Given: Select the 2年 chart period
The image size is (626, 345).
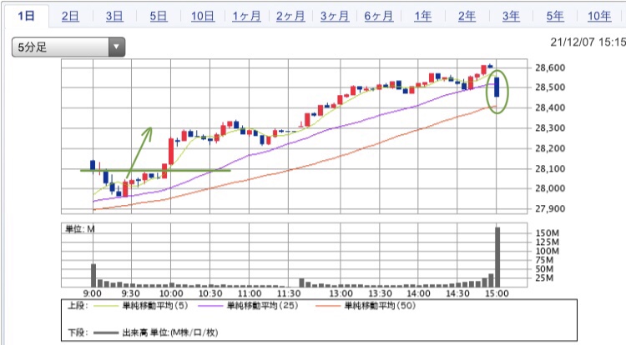Looking at the screenshot, I should click(x=467, y=17).
